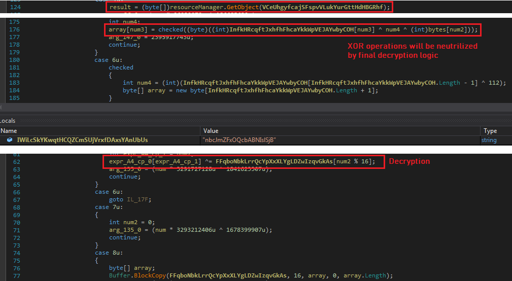Viewport: 512px width, 281px height.
Task: Click line number 77 in gutter
Action: coord(17,276)
